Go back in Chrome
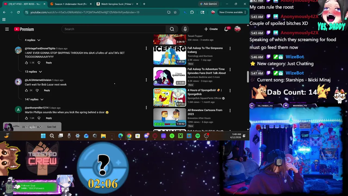This screenshot has width=348, height=196. click(x=4, y=12)
